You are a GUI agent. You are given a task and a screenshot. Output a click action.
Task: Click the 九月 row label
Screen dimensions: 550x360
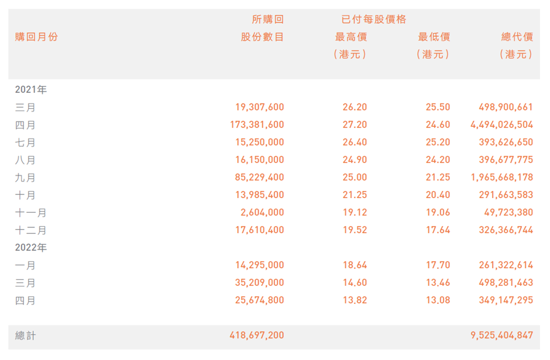coord(25,178)
